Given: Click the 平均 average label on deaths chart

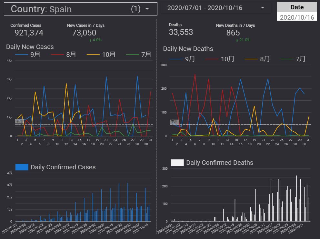Looking at the screenshot, I should [174, 122].
